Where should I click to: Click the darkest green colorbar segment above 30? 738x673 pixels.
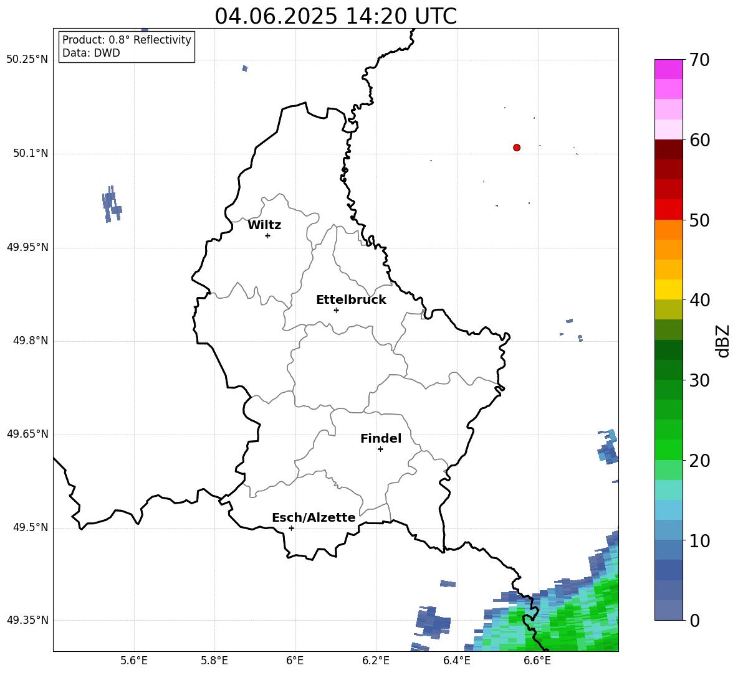pyautogui.click(x=668, y=350)
